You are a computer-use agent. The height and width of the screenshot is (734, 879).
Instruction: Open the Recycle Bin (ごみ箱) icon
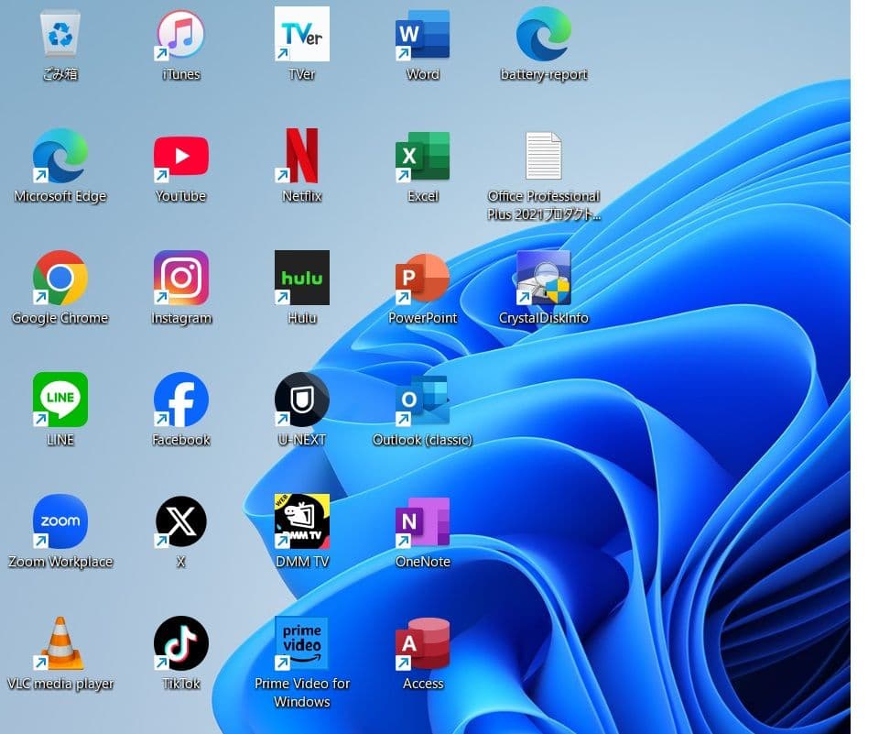click(x=60, y=35)
